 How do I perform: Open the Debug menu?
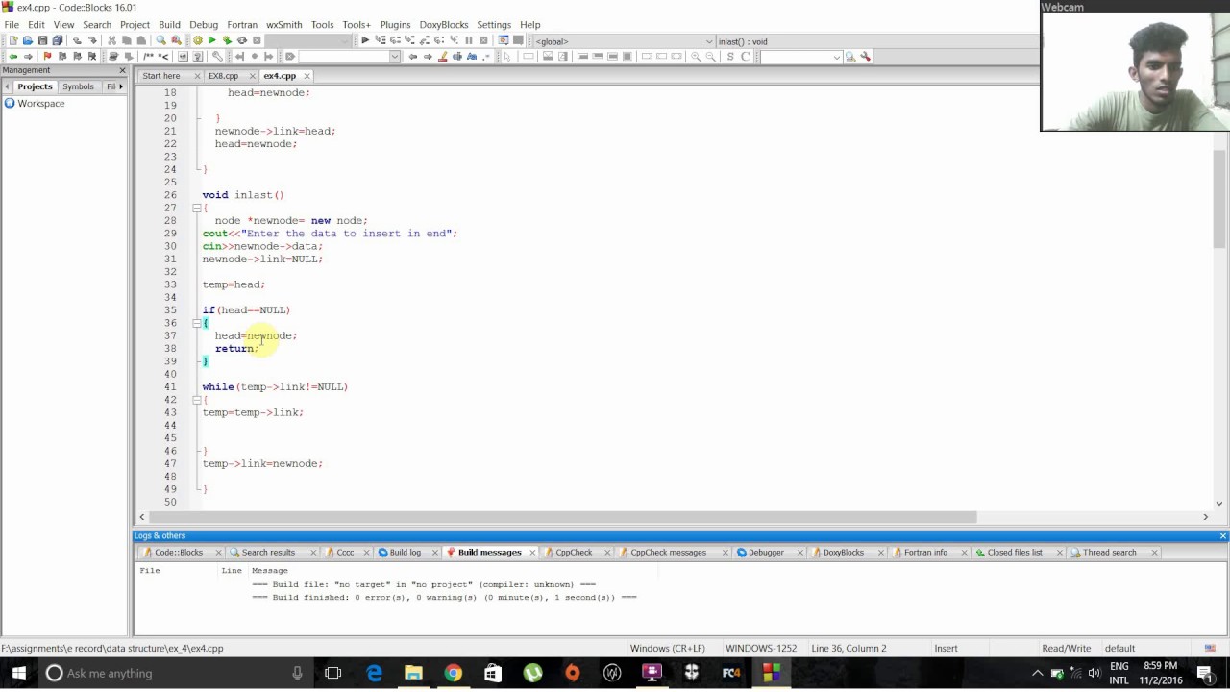click(204, 24)
